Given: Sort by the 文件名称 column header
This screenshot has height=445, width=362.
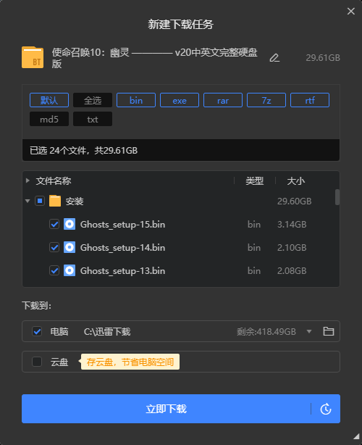Looking at the screenshot, I should point(54,180).
